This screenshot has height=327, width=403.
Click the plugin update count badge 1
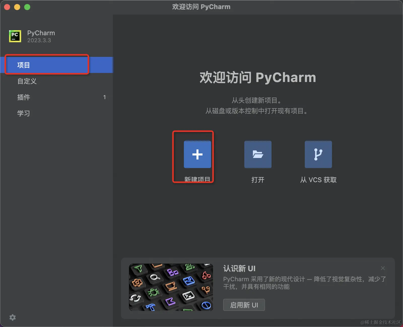pyautogui.click(x=105, y=97)
